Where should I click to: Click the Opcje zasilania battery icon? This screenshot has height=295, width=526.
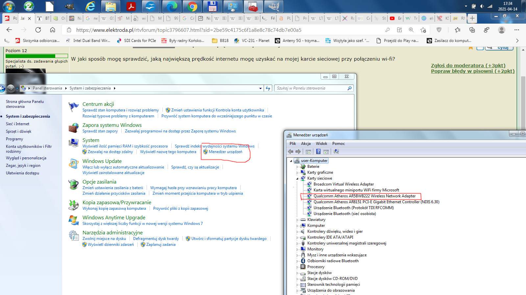tap(74, 185)
